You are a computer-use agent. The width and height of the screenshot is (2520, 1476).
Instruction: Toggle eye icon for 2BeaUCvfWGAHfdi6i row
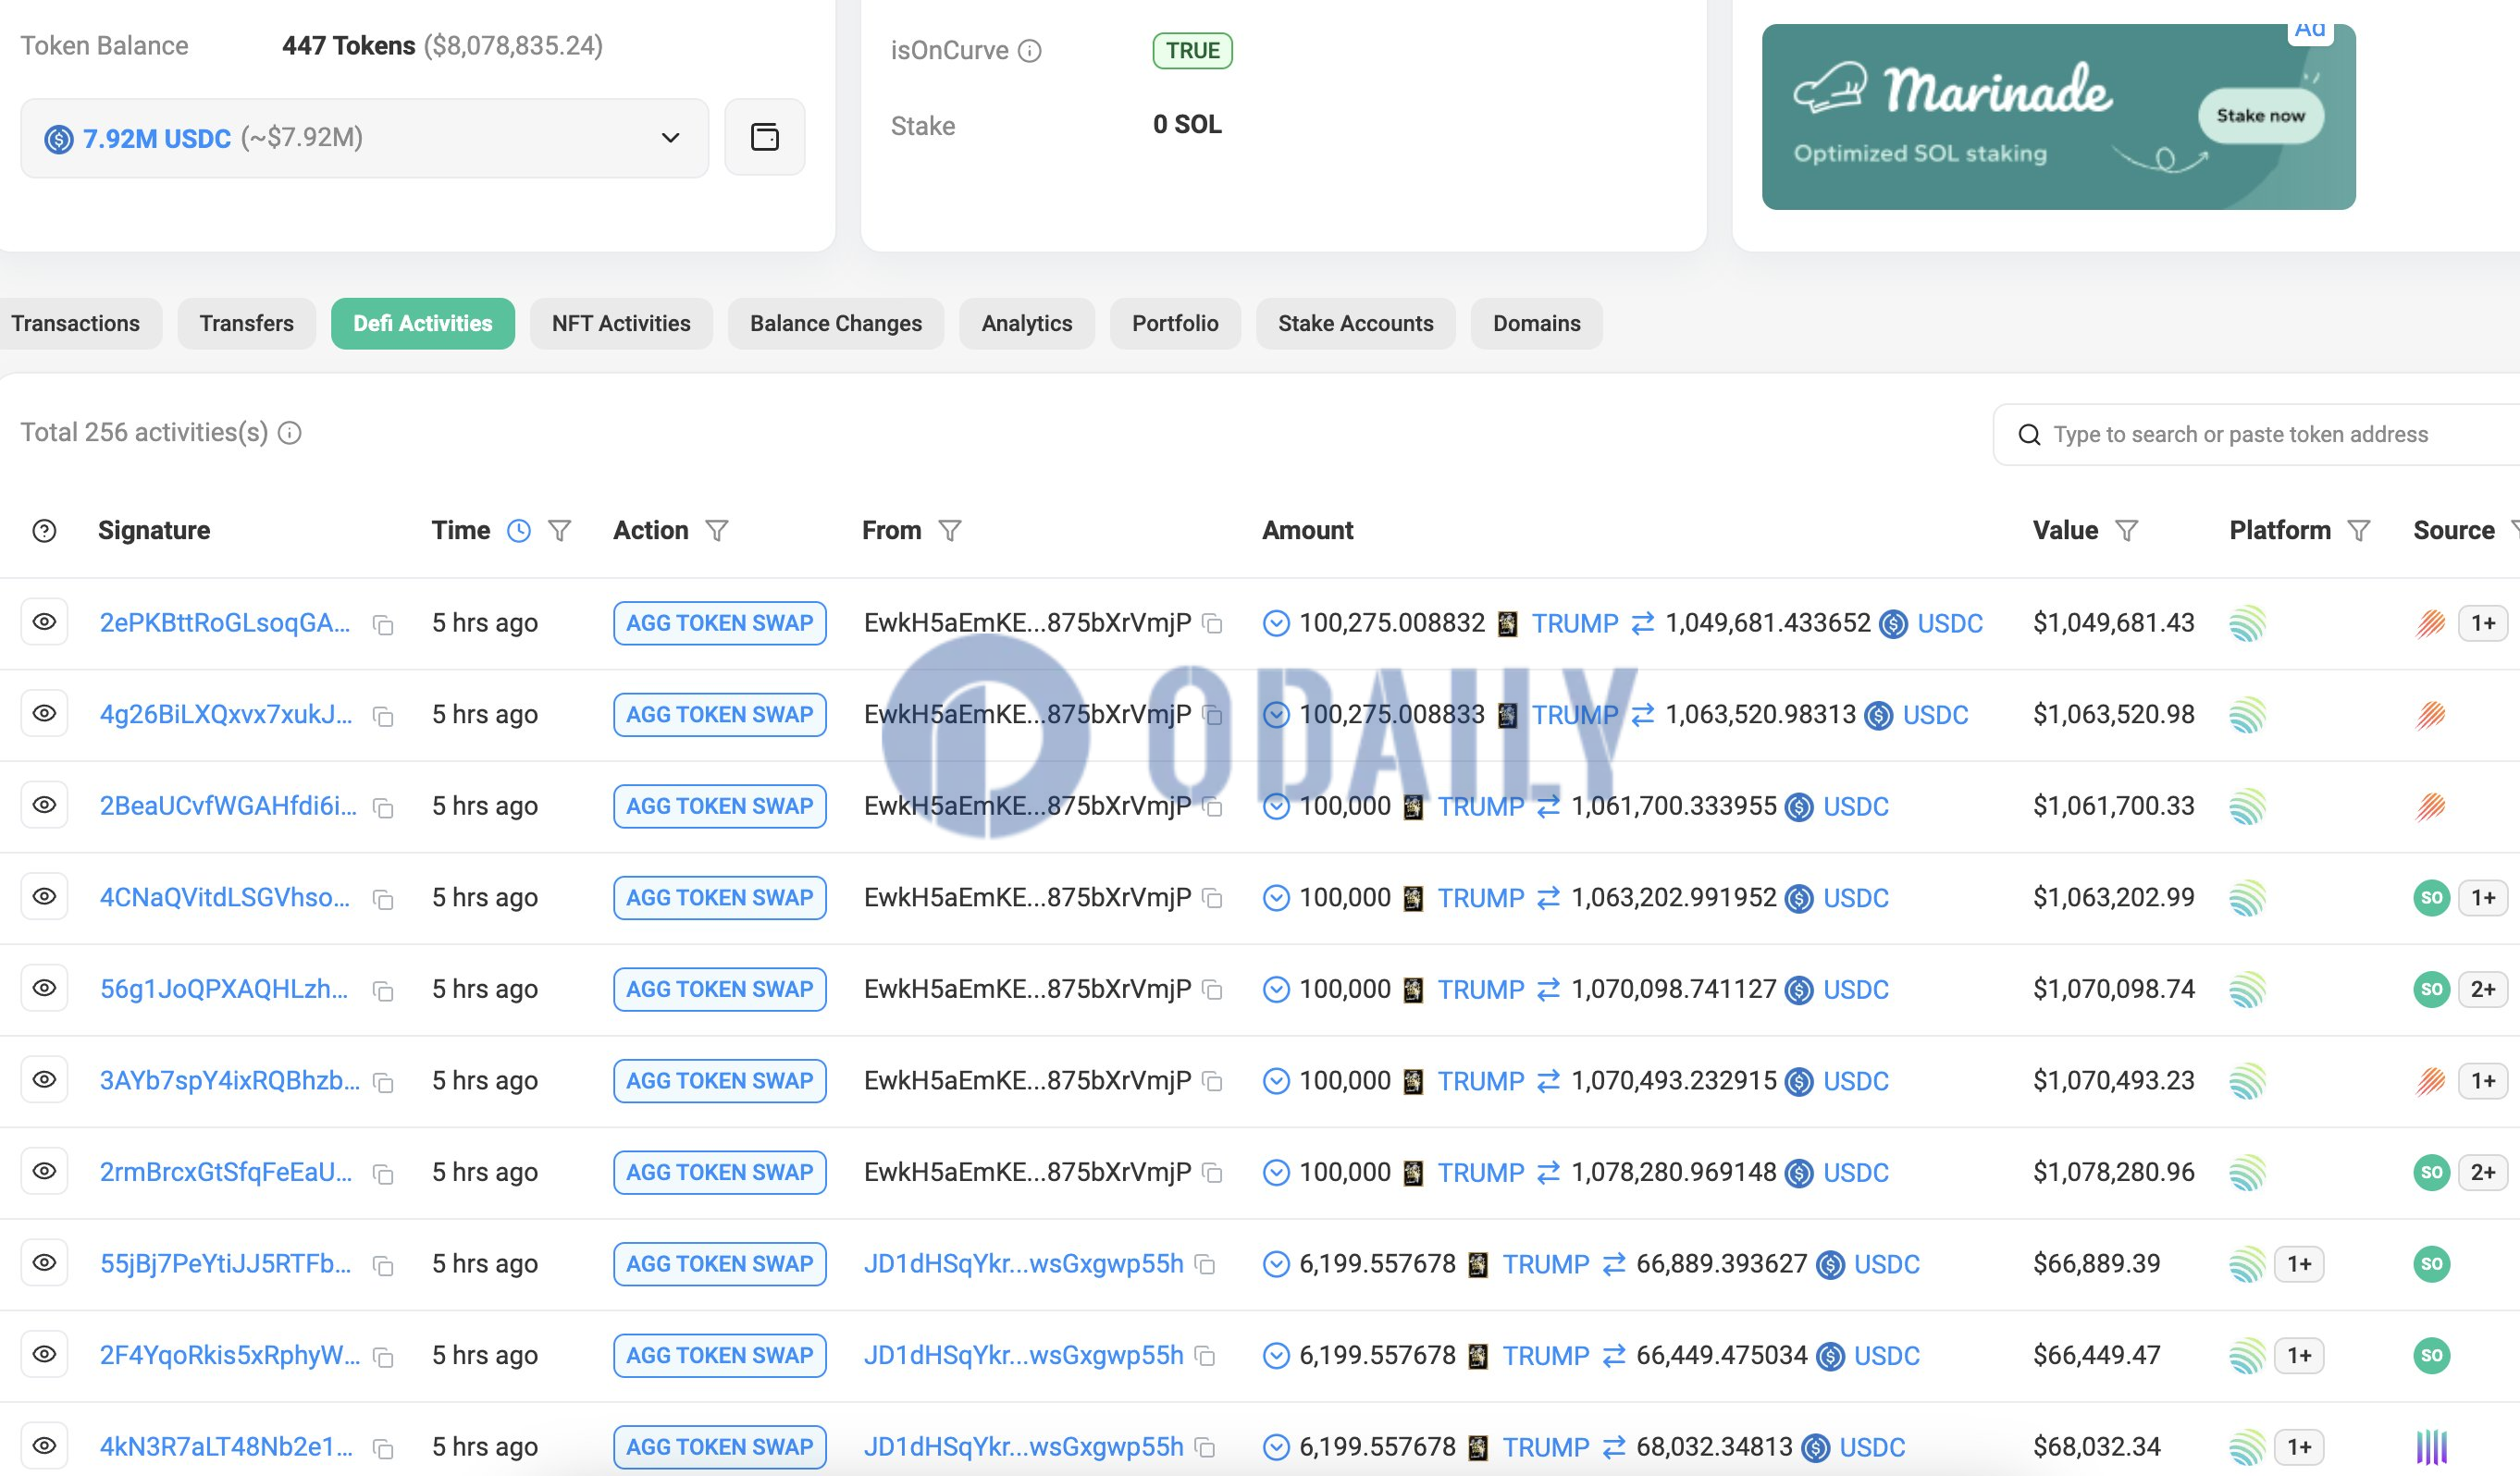pos(44,805)
